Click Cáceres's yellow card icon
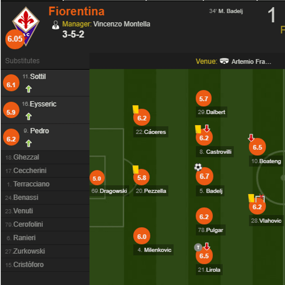The width and height of the screenshot is (285, 285). point(136,109)
